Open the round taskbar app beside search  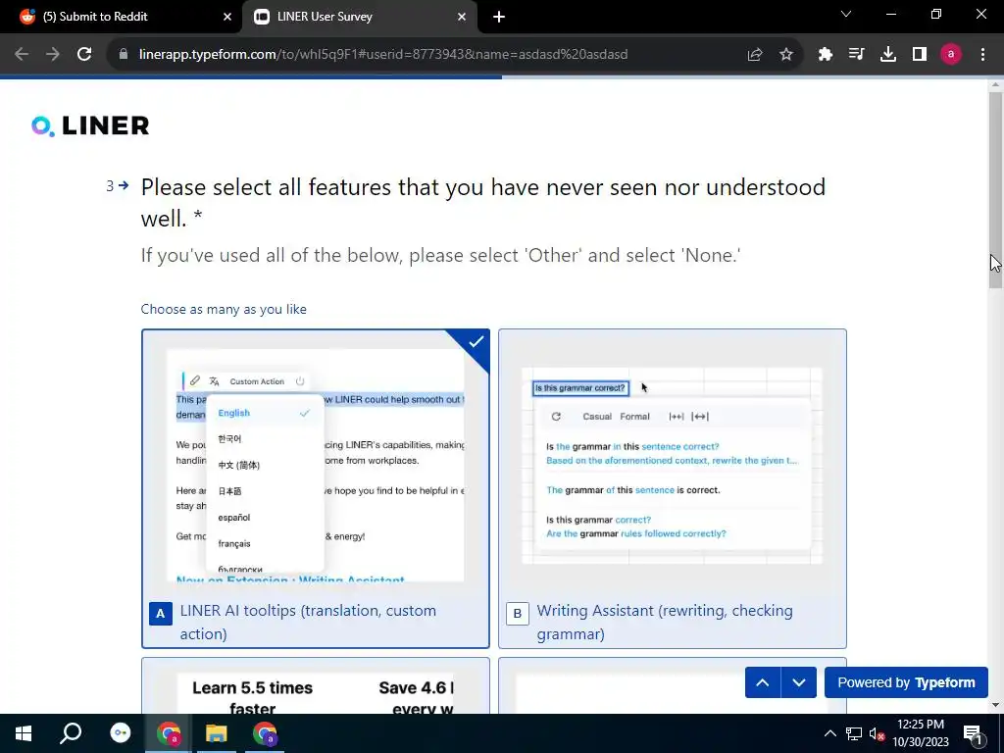(121, 733)
